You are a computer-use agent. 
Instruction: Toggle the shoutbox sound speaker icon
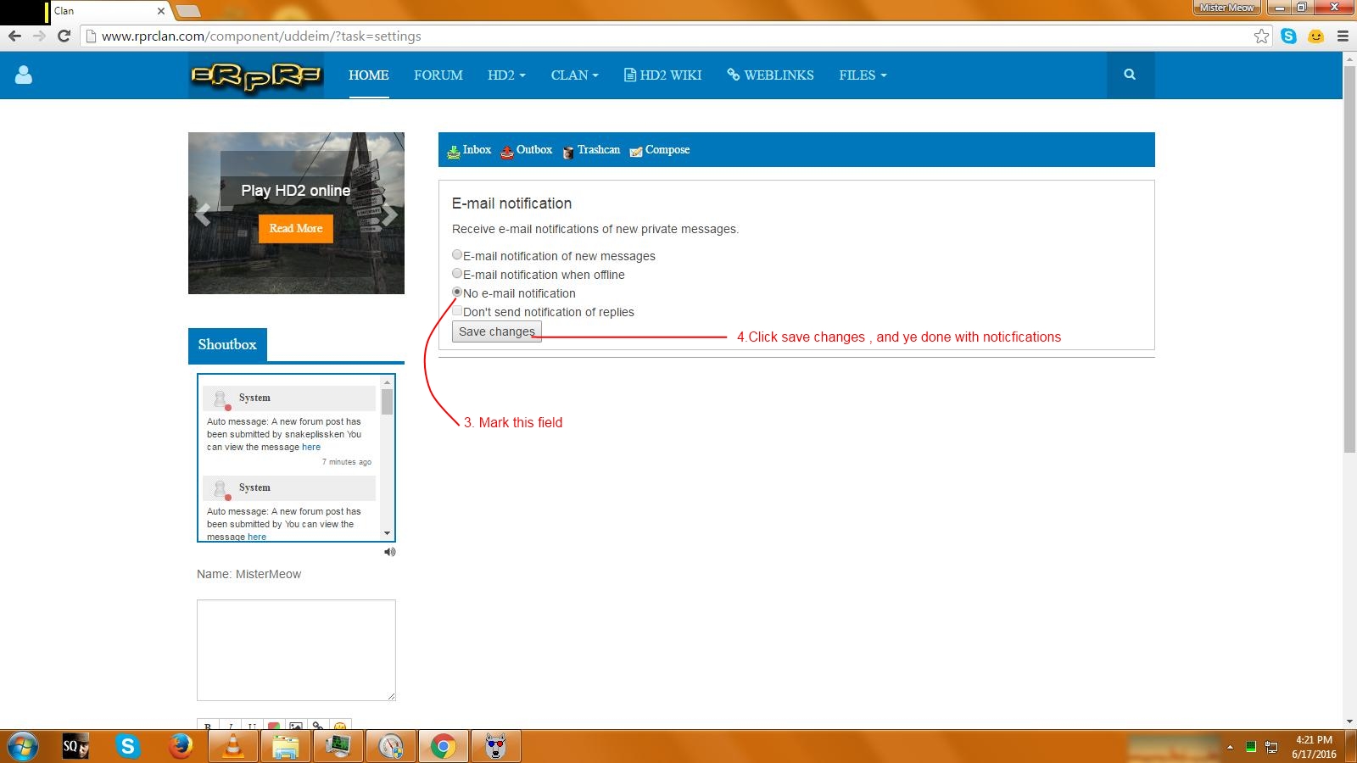click(389, 552)
